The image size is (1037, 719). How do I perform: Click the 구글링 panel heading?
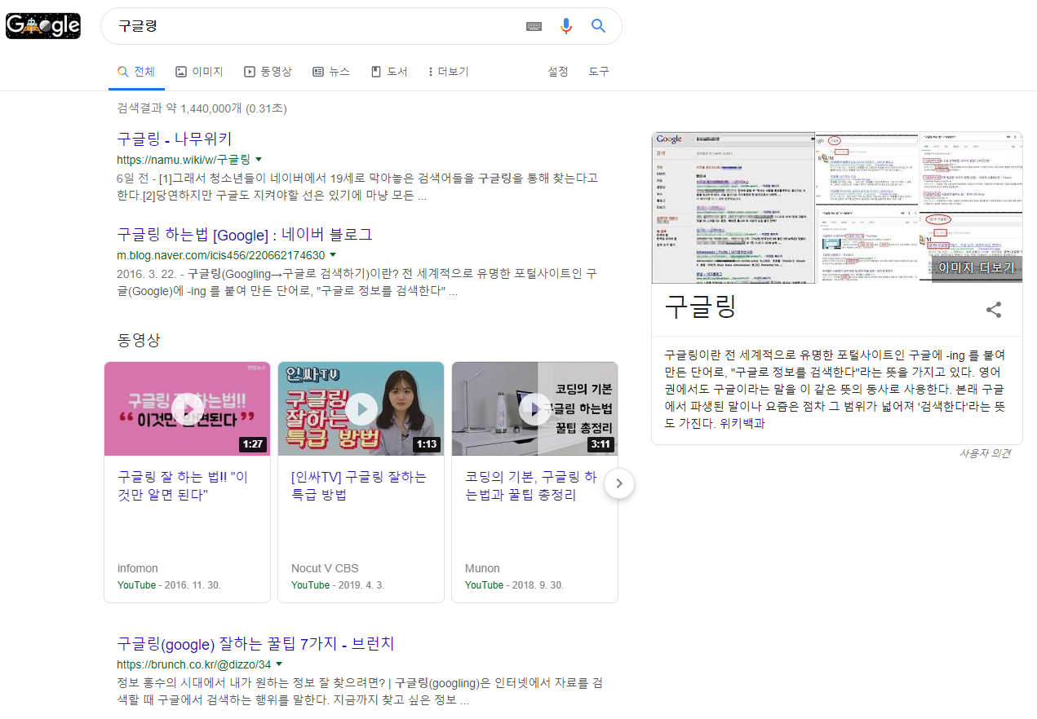coord(700,307)
